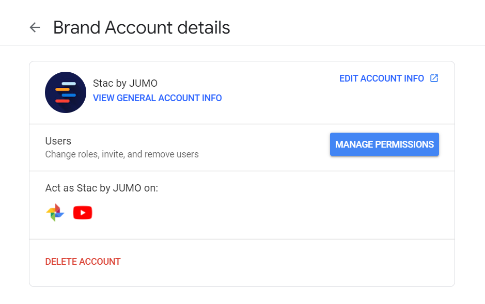The width and height of the screenshot is (485, 304).
Task: Click the red Delete Account link
Action: (x=83, y=262)
